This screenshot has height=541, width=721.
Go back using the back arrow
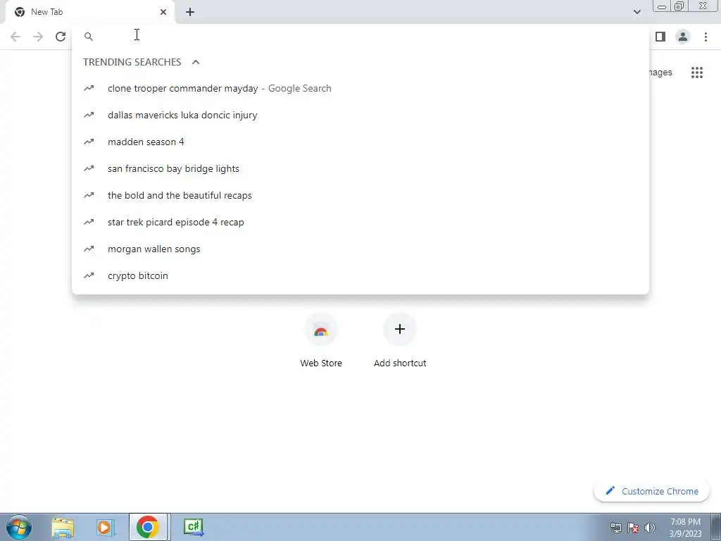(15, 37)
